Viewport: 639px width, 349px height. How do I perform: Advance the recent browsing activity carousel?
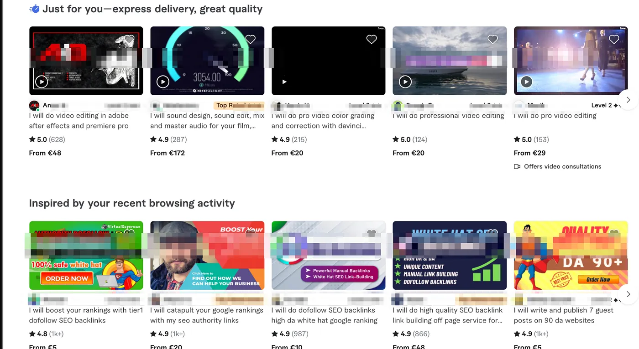point(628,294)
